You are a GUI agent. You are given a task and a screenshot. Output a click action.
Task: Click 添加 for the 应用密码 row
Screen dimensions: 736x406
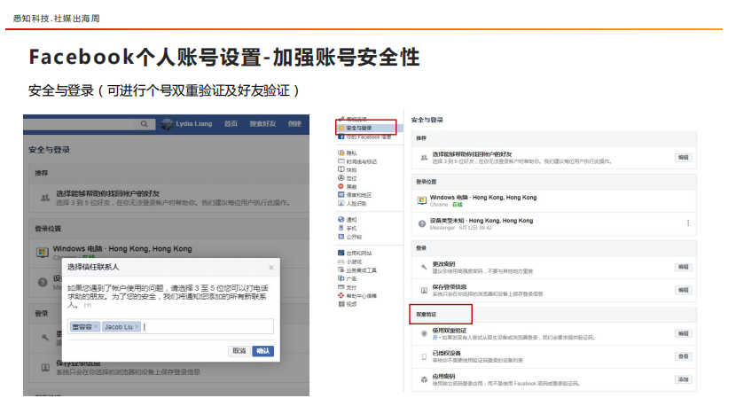tap(683, 379)
